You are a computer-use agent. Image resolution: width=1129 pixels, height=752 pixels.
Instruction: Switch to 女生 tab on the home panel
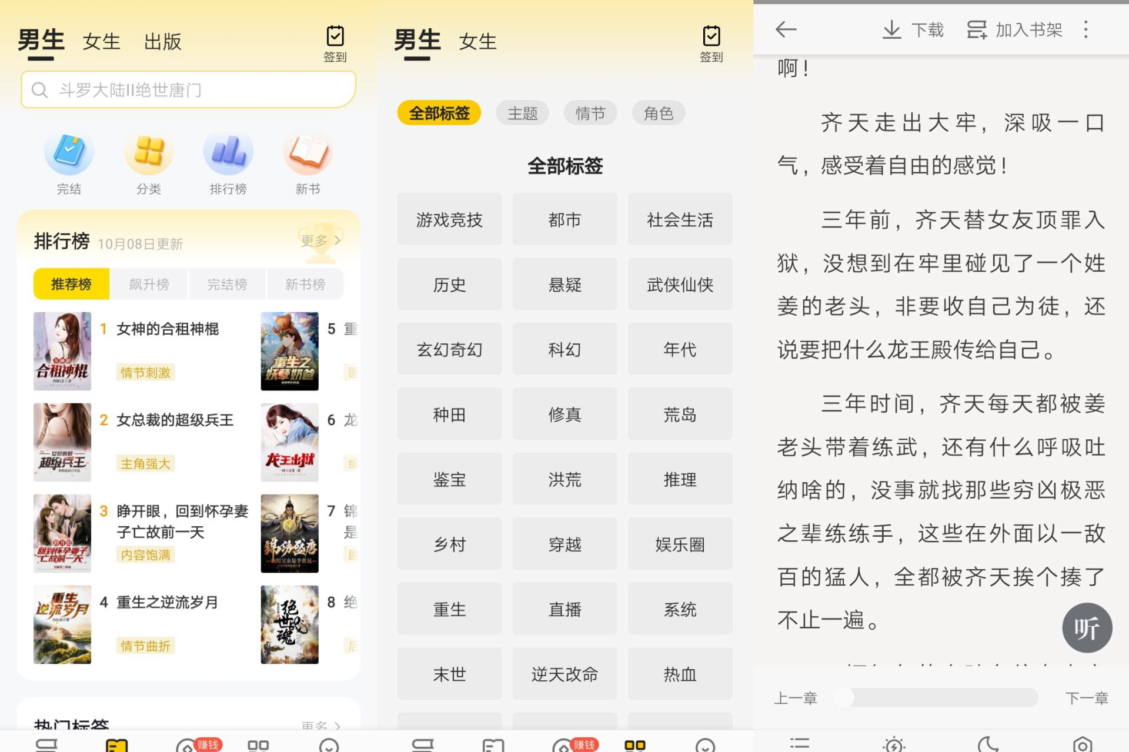tap(101, 42)
